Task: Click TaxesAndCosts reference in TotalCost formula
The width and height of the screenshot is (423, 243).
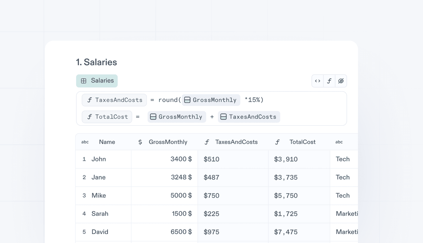Action: (x=249, y=117)
